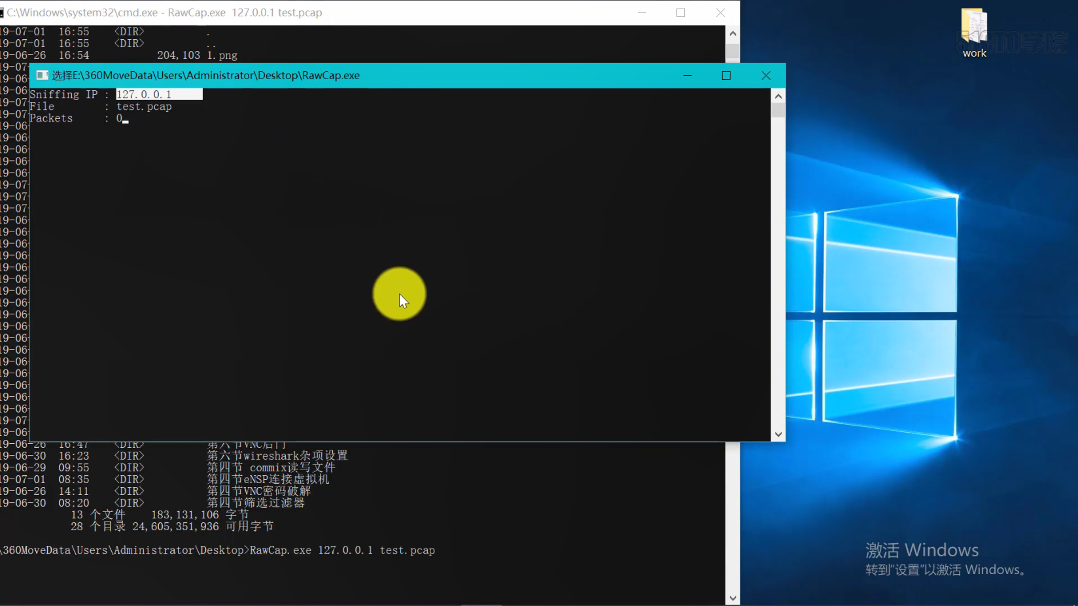
Task: Click the "第四节VNC密码破解" directory name
Action: [x=259, y=491]
